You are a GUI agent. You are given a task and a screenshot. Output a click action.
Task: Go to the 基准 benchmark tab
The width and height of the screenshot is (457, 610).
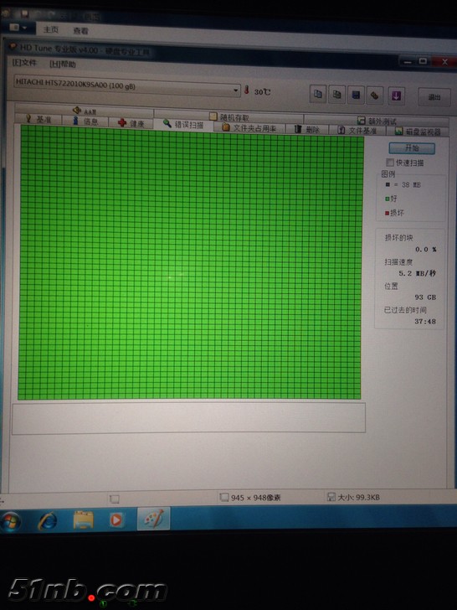(39, 120)
